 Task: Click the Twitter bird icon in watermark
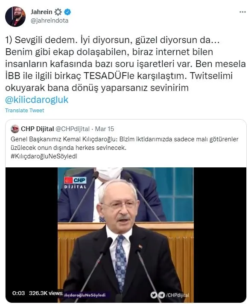point(154,295)
